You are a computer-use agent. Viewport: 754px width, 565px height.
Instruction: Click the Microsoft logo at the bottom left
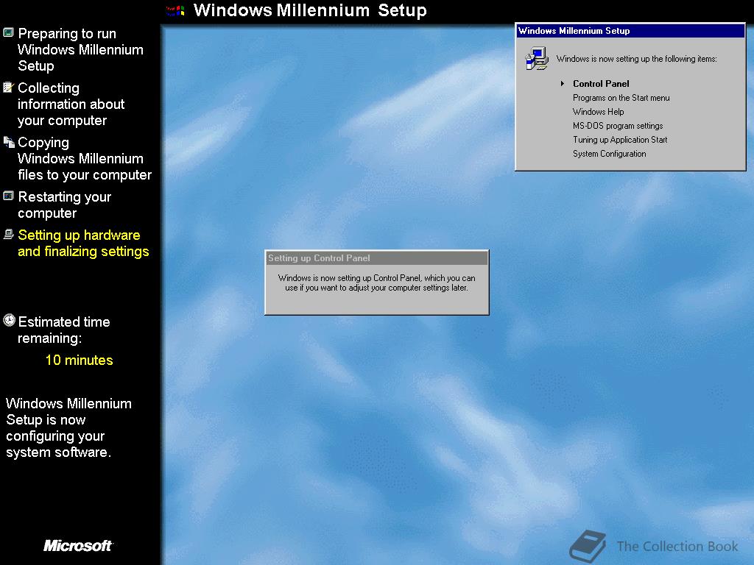coord(78,545)
